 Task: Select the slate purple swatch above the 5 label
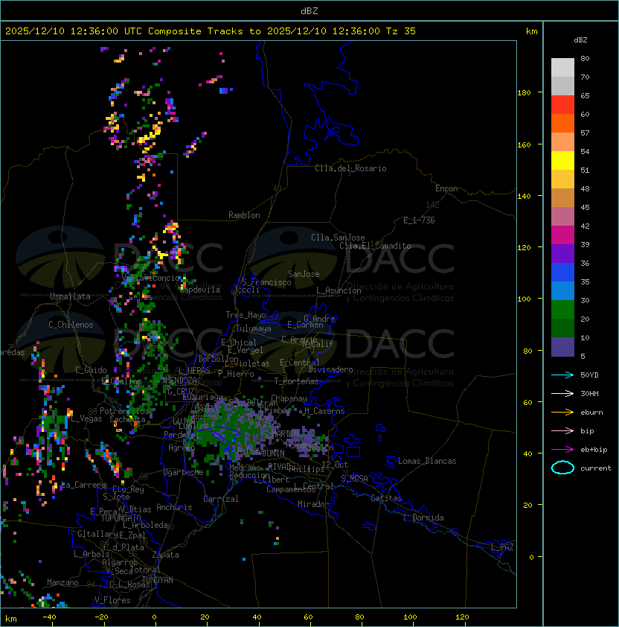coord(562,347)
